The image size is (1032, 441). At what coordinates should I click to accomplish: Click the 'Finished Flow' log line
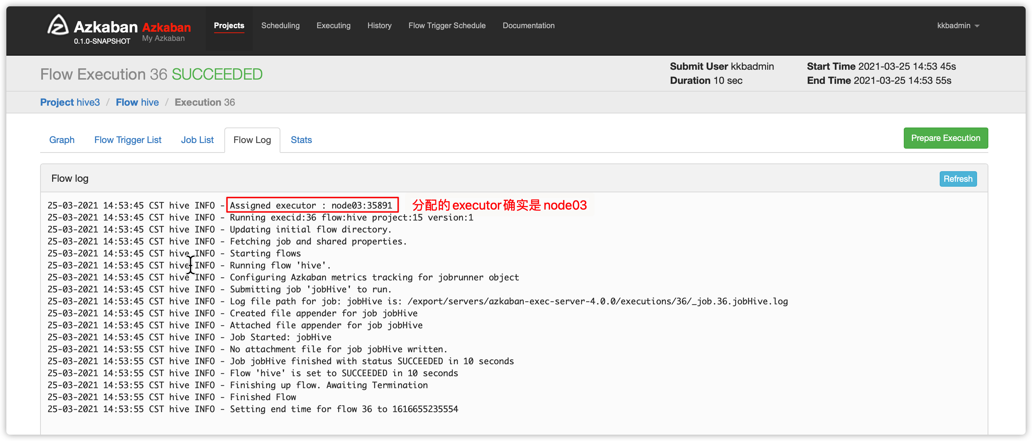tap(172, 398)
